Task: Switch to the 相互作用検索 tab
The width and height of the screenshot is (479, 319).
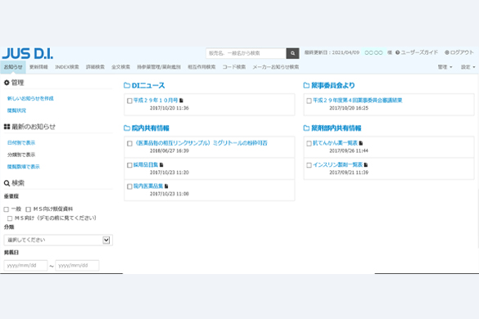Action: tap(201, 67)
